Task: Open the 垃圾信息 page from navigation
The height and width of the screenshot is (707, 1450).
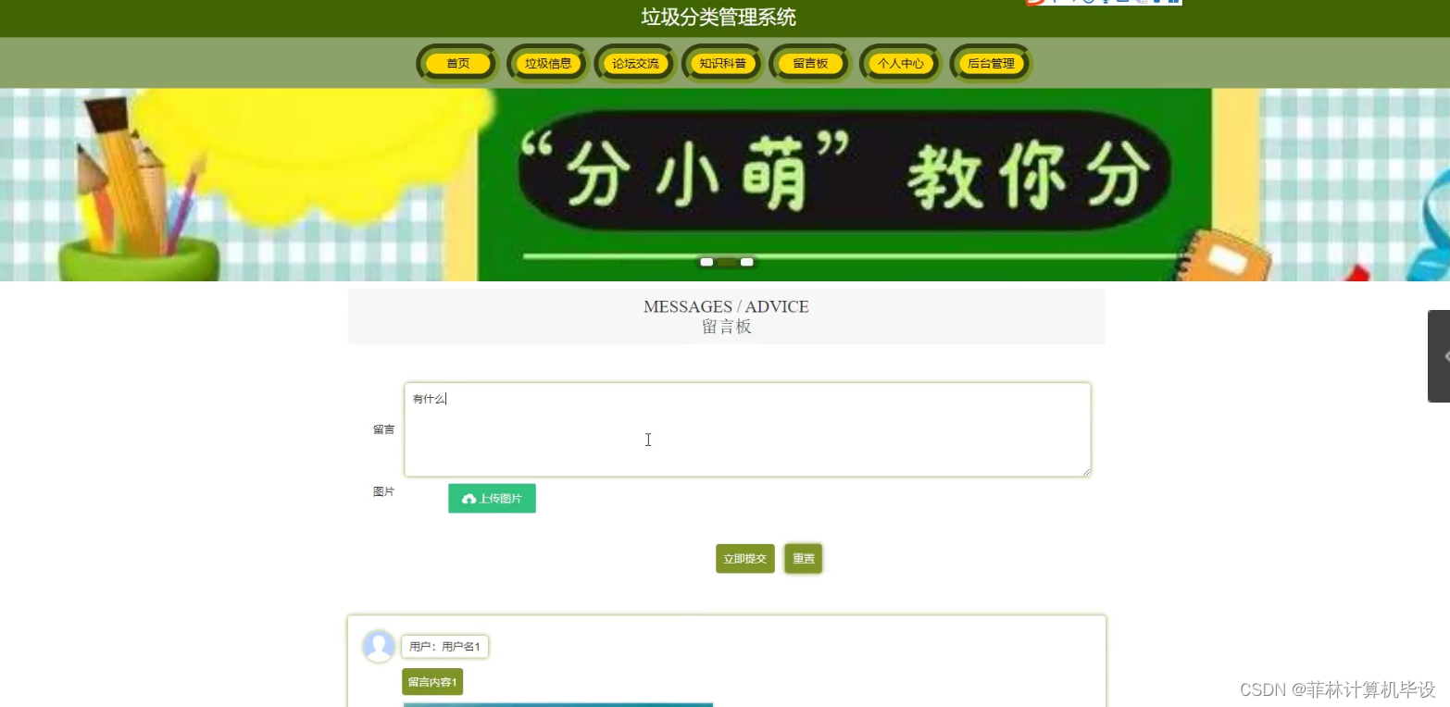Action: [546, 63]
